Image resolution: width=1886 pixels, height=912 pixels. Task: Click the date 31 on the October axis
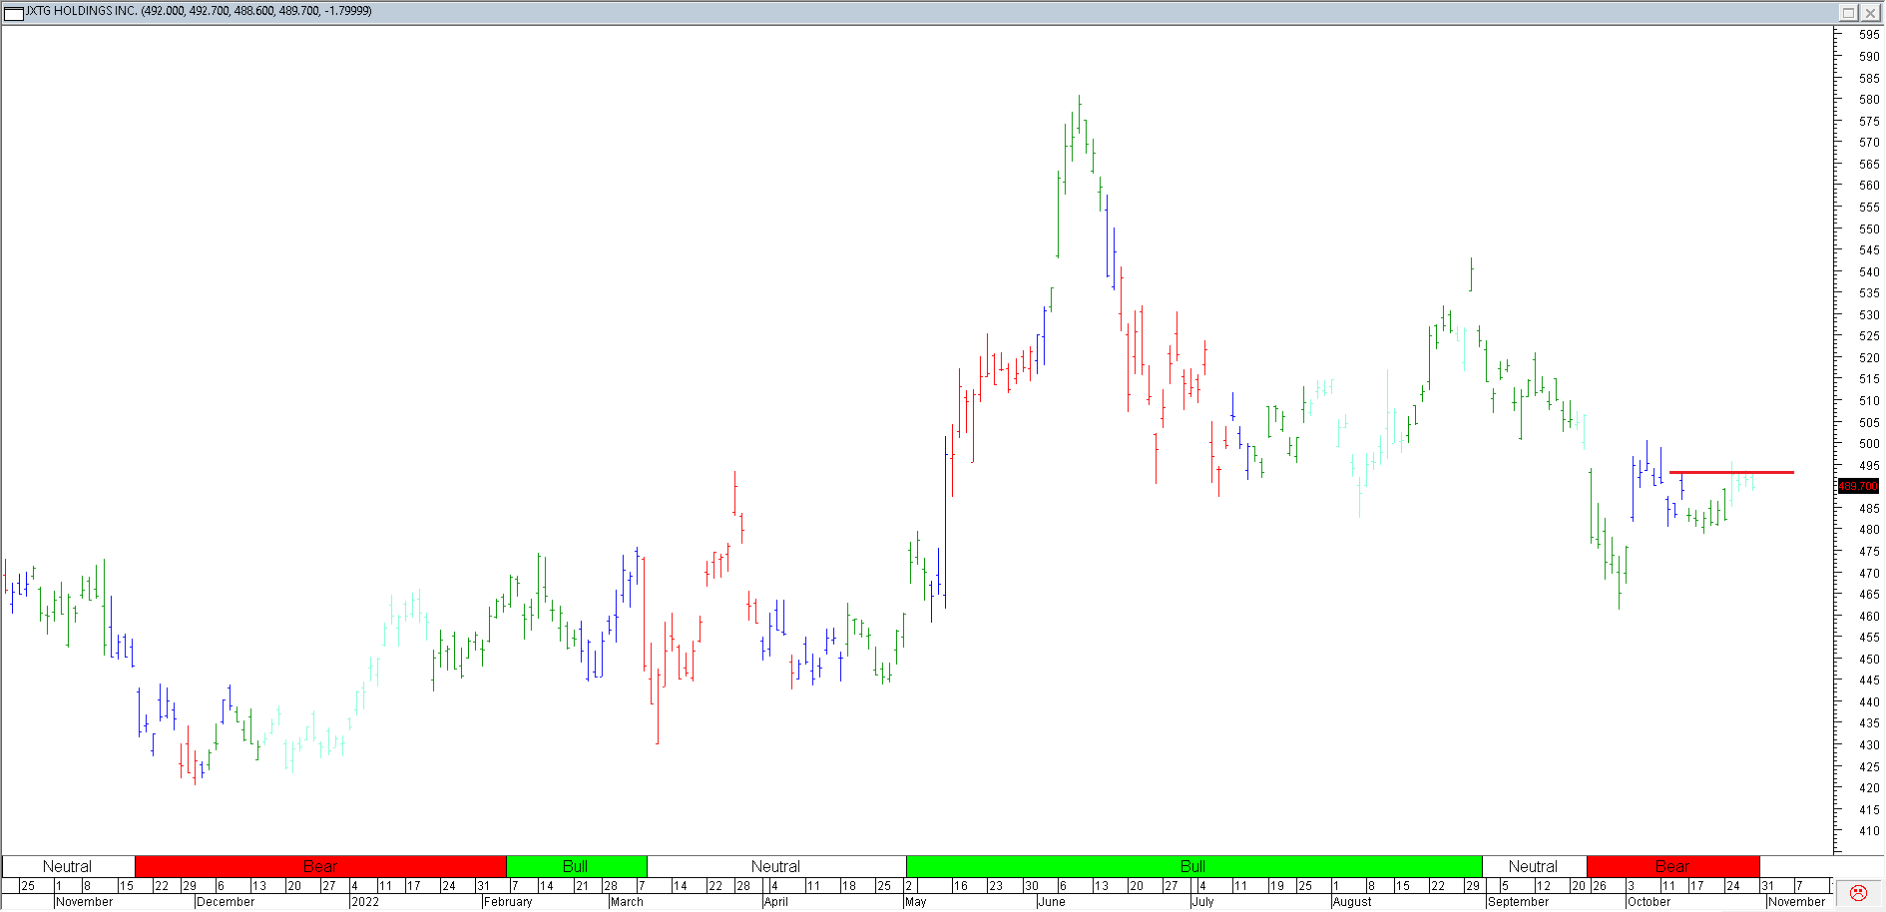[x=1767, y=885]
